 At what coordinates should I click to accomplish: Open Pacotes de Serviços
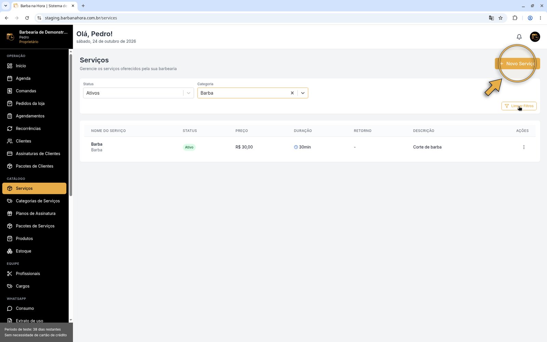pos(34,226)
